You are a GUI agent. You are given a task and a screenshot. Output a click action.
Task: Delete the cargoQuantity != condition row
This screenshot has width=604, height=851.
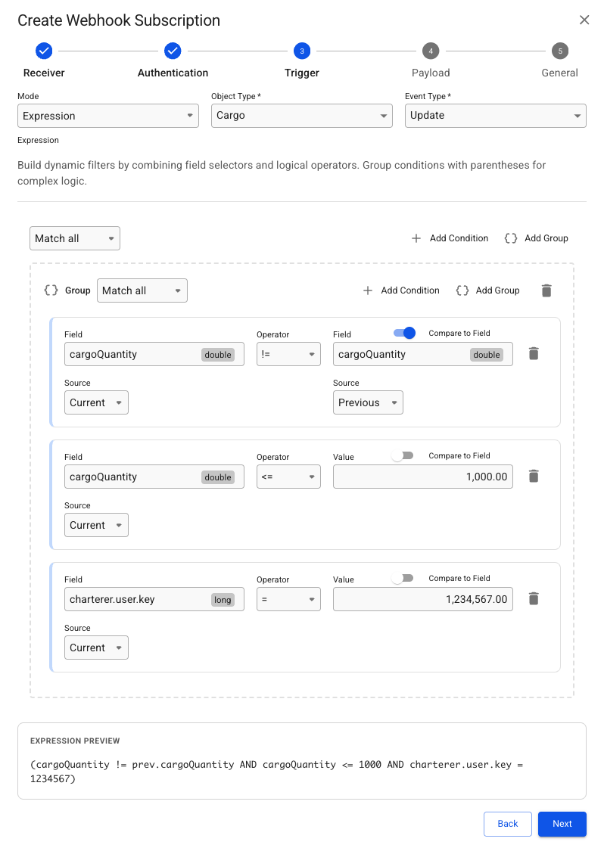(x=534, y=353)
